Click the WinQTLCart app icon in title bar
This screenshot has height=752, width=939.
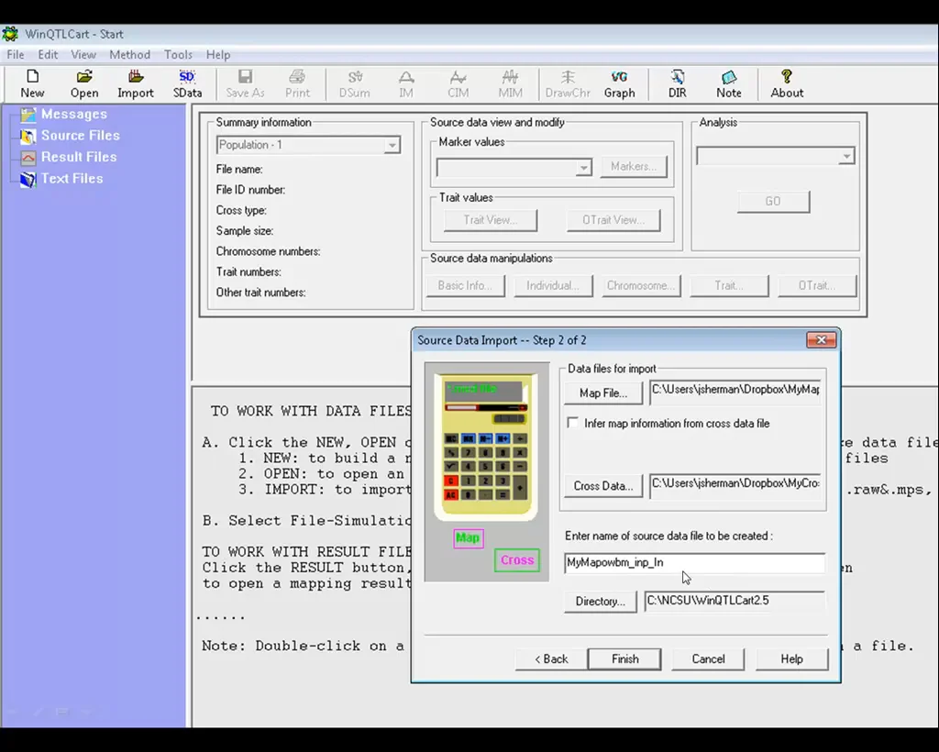10,34
